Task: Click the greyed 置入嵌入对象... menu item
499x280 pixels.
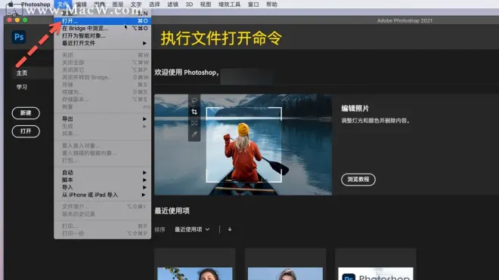Action: pyautogui.click(x=103, y=146)
